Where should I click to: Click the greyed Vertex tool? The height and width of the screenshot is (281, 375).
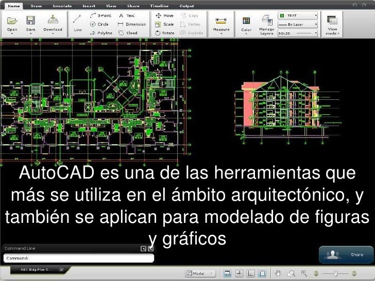pyautogui.click(x=190, y=24)
